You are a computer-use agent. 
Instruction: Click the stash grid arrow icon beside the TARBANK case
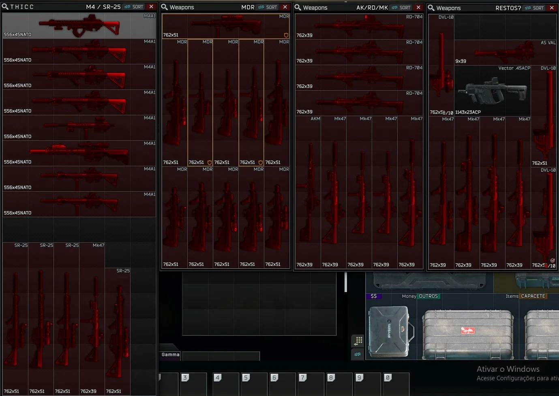pos(358,341)
